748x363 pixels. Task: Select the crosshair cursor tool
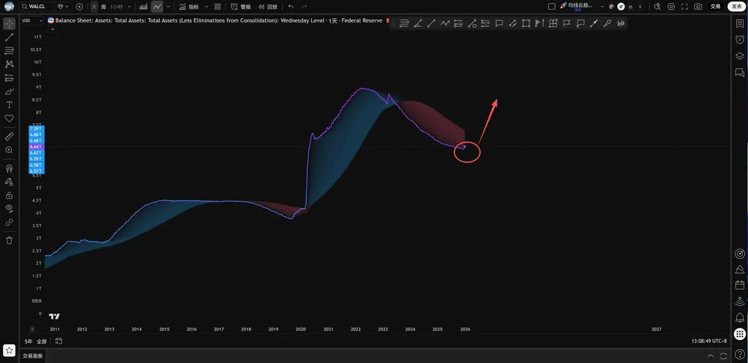[9, 24]
